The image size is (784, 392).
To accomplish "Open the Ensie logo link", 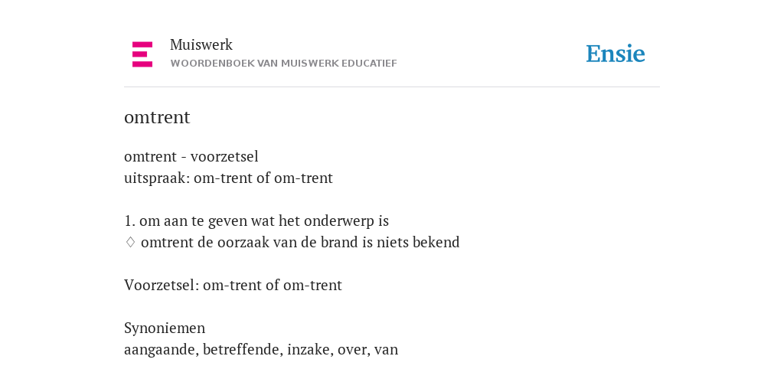I will pyautogui.click(x=616, y=54).
